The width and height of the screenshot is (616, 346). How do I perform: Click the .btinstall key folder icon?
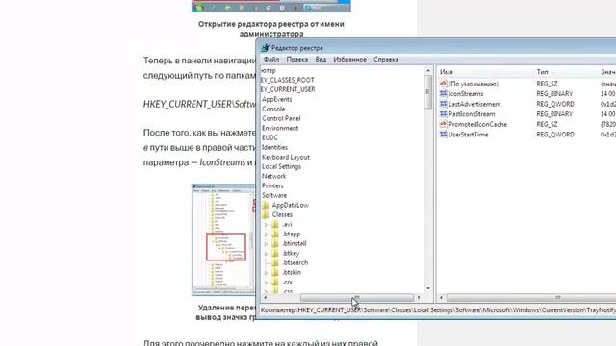[x=275, y=243]
